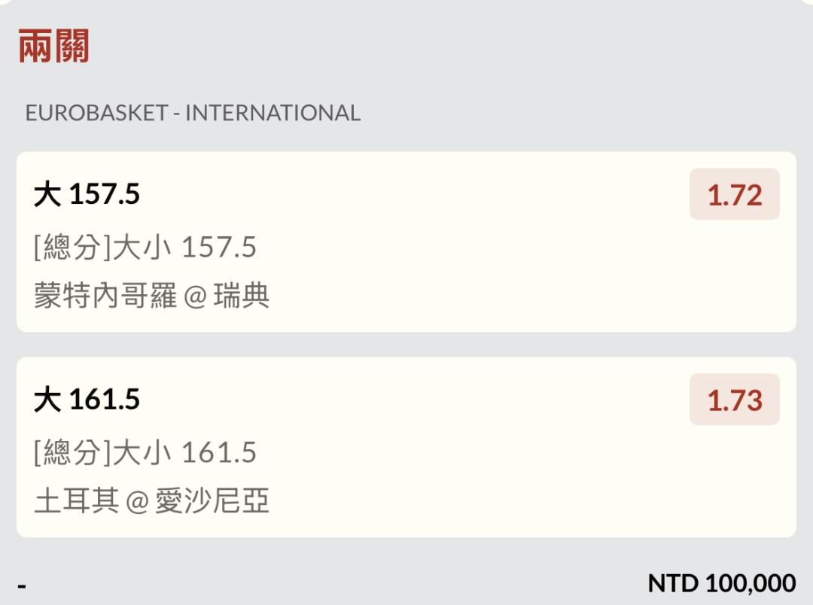Viewport: 813px width, 605px height.
Task: Click the 愛沙尼亞 team name
Action: [x=212, y=501]
